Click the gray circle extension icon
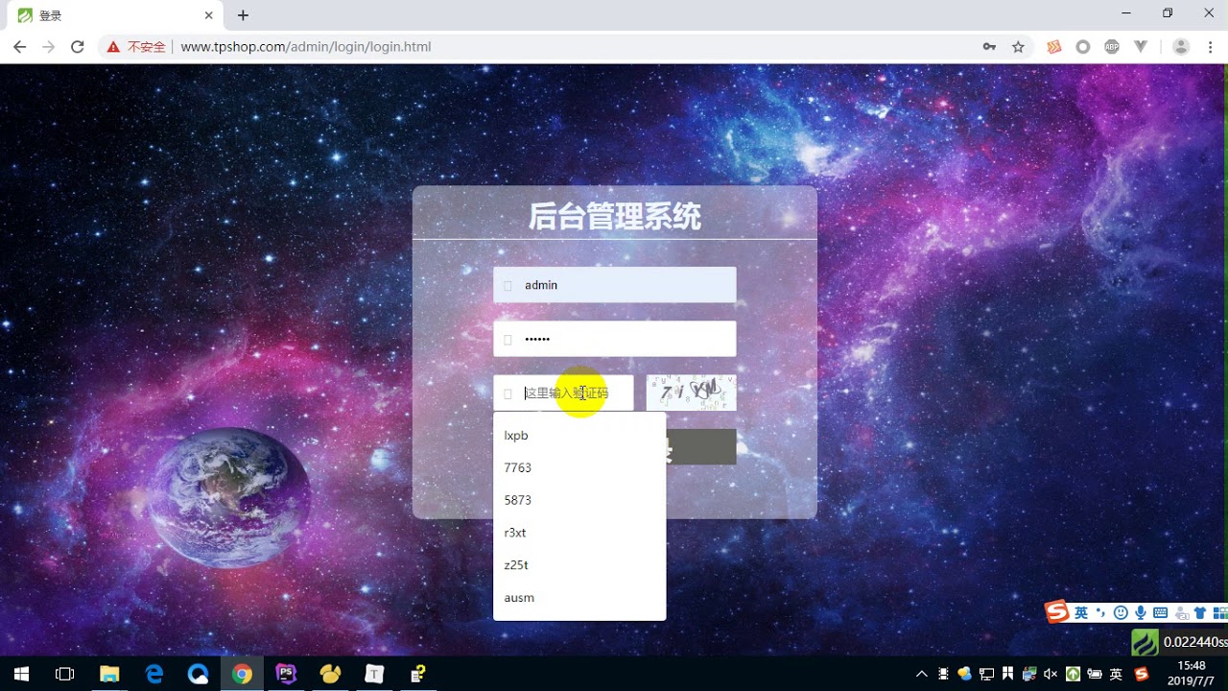The width and height of the screenshot is (1228, 691). (1083, 46)
